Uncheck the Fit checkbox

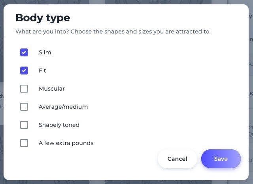point(24,71)
